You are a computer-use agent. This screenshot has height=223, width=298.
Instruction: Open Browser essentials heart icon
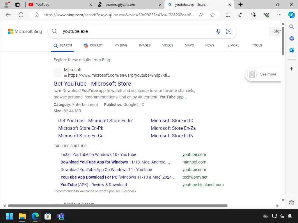click(267, 15)
